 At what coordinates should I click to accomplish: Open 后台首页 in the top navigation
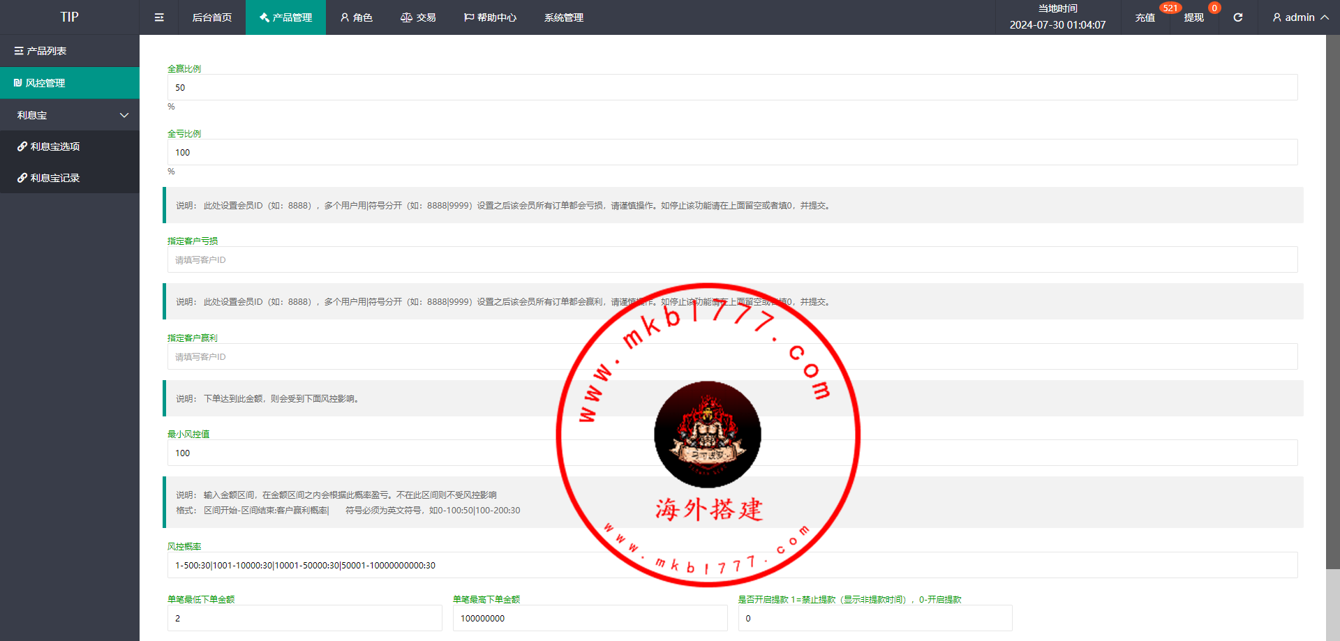click(212, 17)
